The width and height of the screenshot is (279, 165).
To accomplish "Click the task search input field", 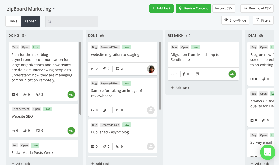I will 72,22.
